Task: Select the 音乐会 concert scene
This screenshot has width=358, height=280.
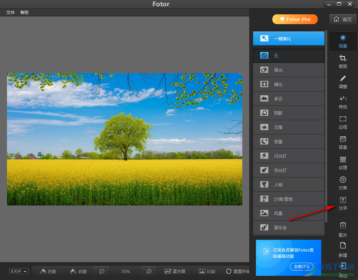Action: point(288,228)
